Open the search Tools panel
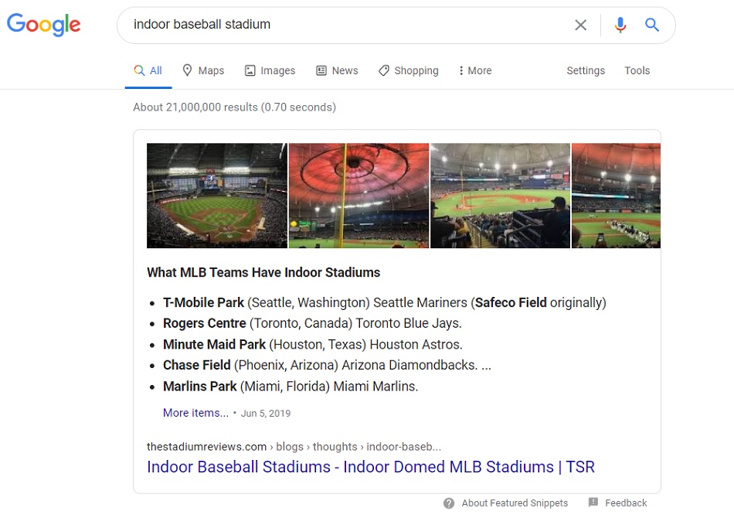The width and height of the screenshot is (734, 518). coord(637,70)
